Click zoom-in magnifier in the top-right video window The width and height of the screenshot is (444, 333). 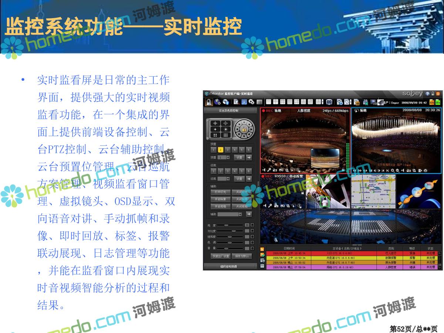pyautogui.click(x=392, y=170)
